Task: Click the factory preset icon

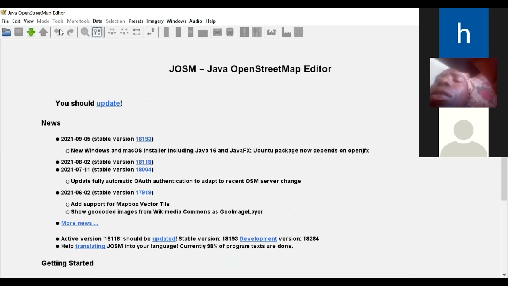Action: 286,32
